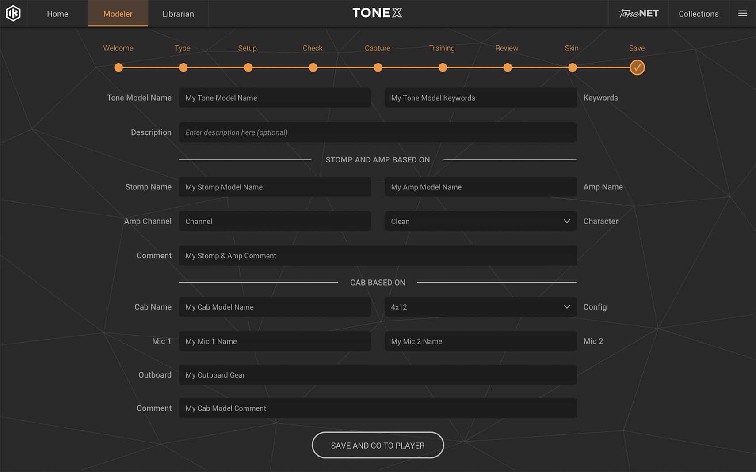
Task: Click the Save step checkmark icon
Action: [637, 68]
